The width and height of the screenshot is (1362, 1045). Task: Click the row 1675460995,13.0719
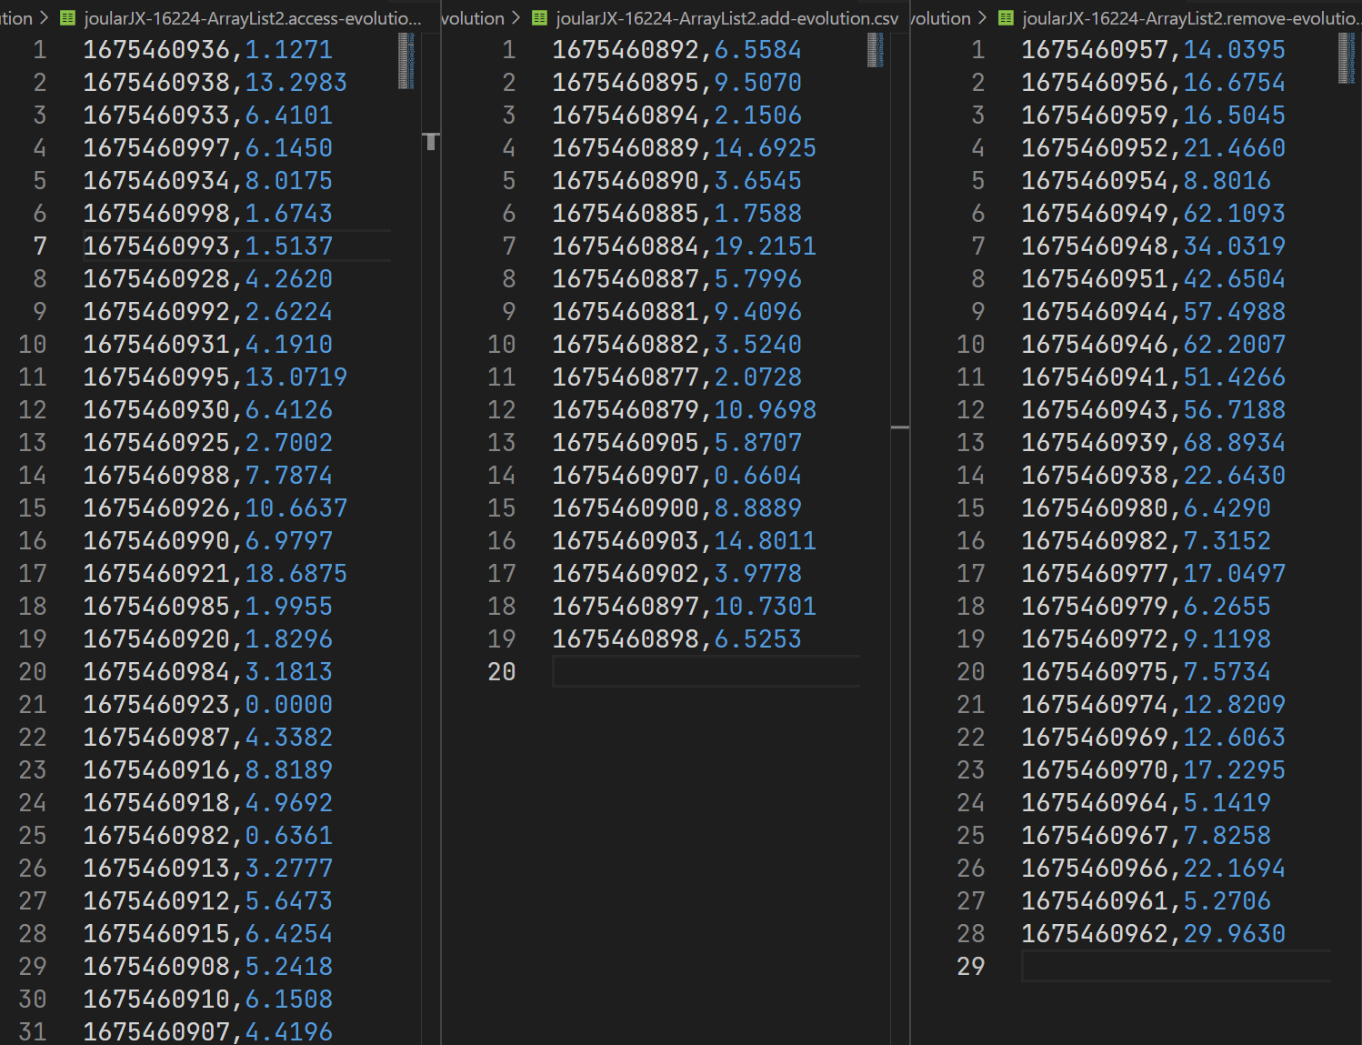(x=215, y=377)
